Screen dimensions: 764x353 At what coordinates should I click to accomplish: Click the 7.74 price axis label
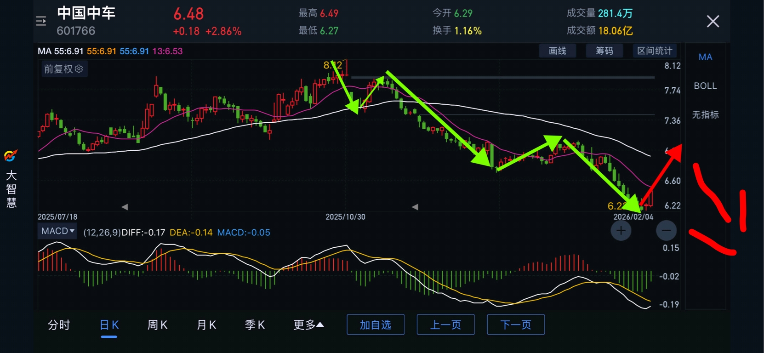coord(673,91)
